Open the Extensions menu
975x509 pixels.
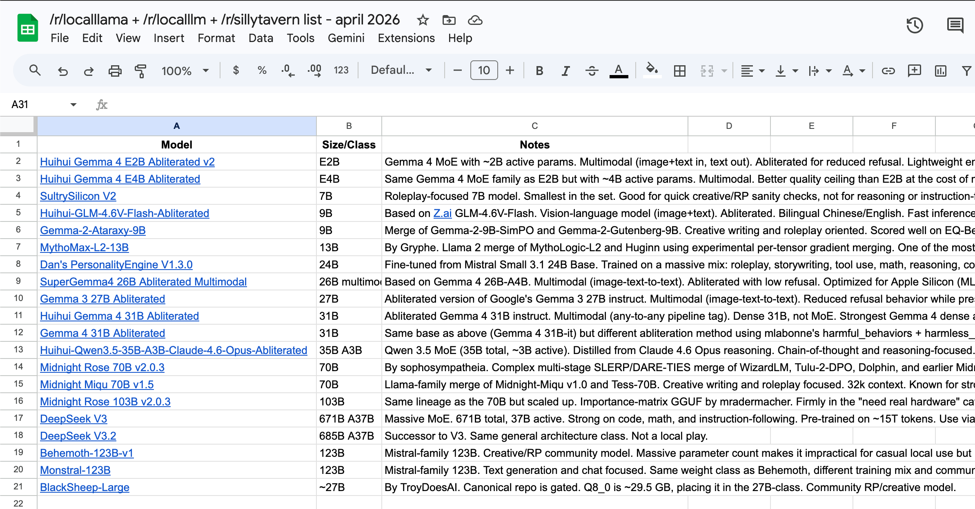406,38
